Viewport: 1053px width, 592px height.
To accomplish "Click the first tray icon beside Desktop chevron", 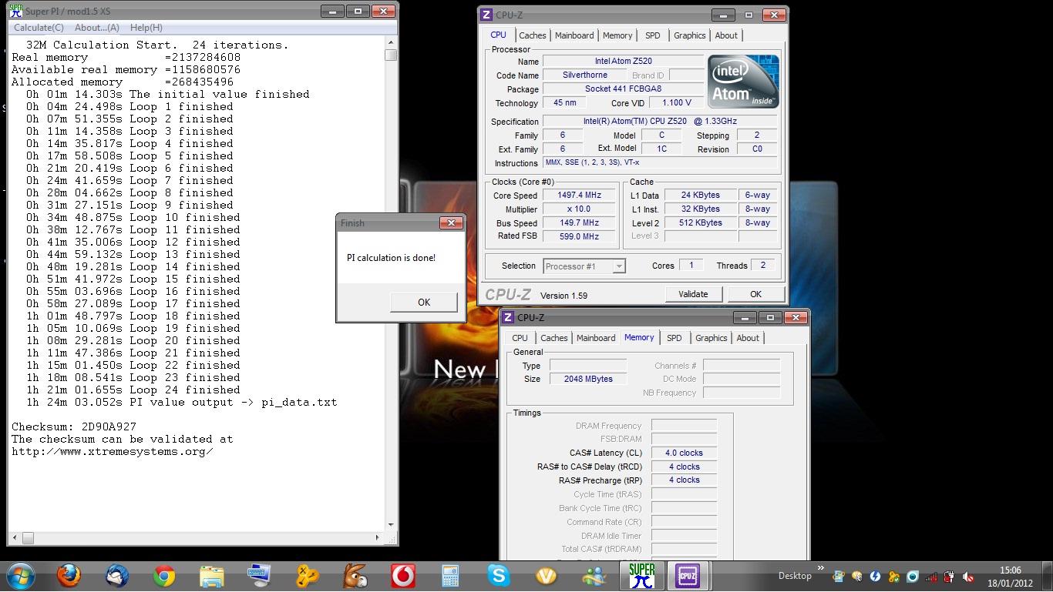I will pyautogui.click(x=838, y=576).
